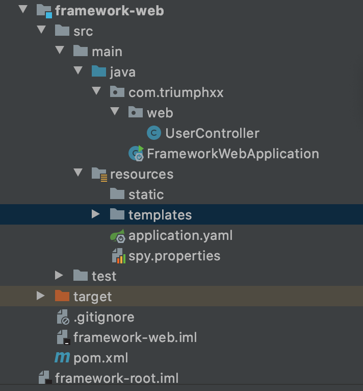Click the UserController class icon
The height and width of the screenshot is (391, 363).
(x=153, y=133)
